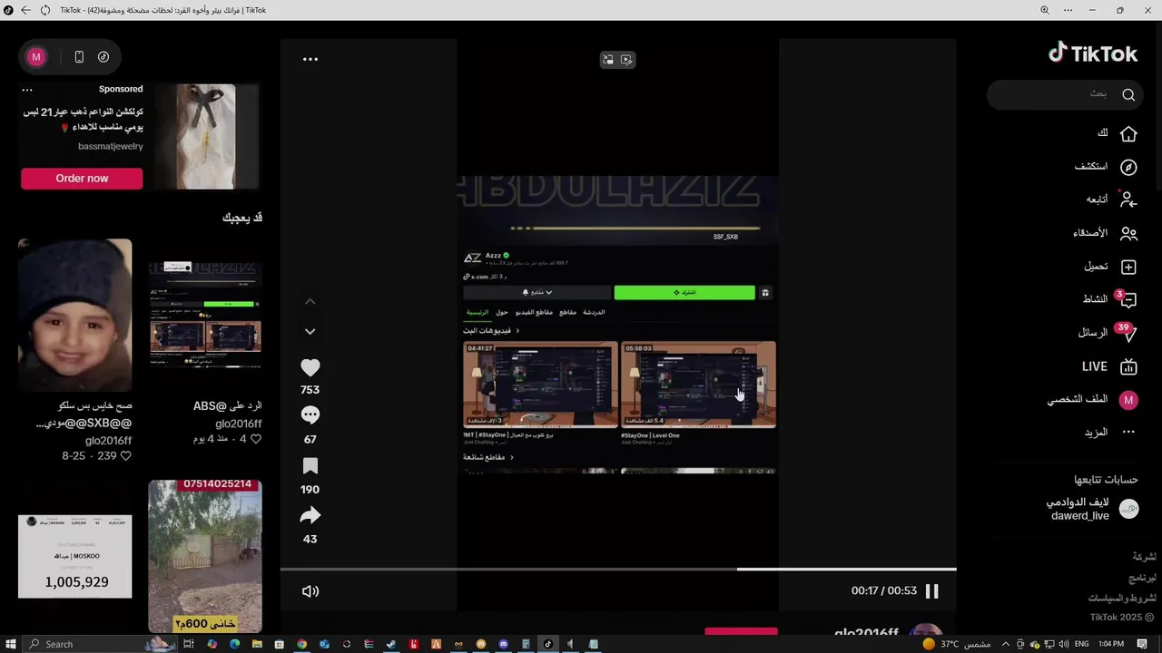The height and width of the screenshot is (653, 1162).
Task: Open sponsored ad three-dots menu
Action: coord(27,90)
